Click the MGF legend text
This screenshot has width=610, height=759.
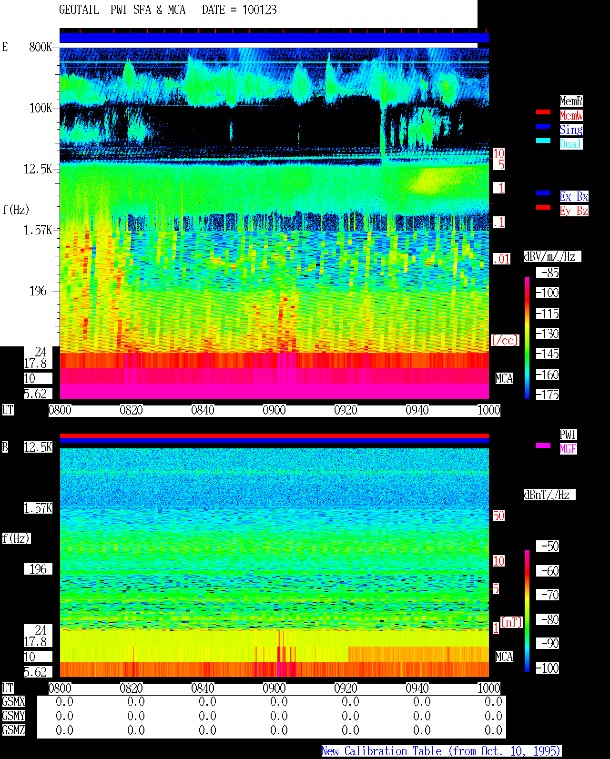pyautogui.click(x=568, y=449)
